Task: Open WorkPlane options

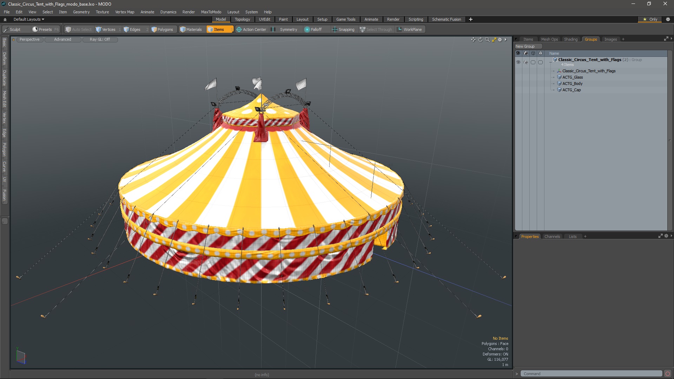Action: [x=410, y=29]
